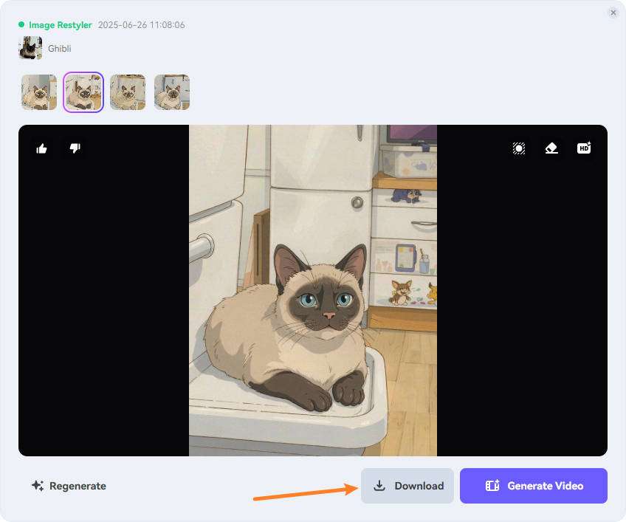The height and width of the screenshot is (522, 626).
Task: Select the eraser tool icon
Action: tap(551, 148)
